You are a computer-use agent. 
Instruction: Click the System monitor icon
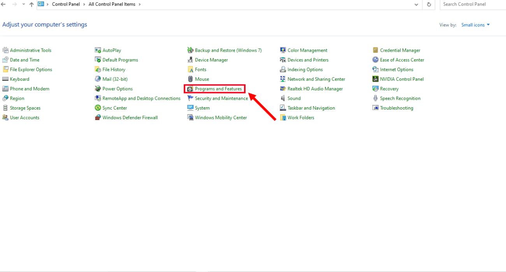[x=190, y=108]
